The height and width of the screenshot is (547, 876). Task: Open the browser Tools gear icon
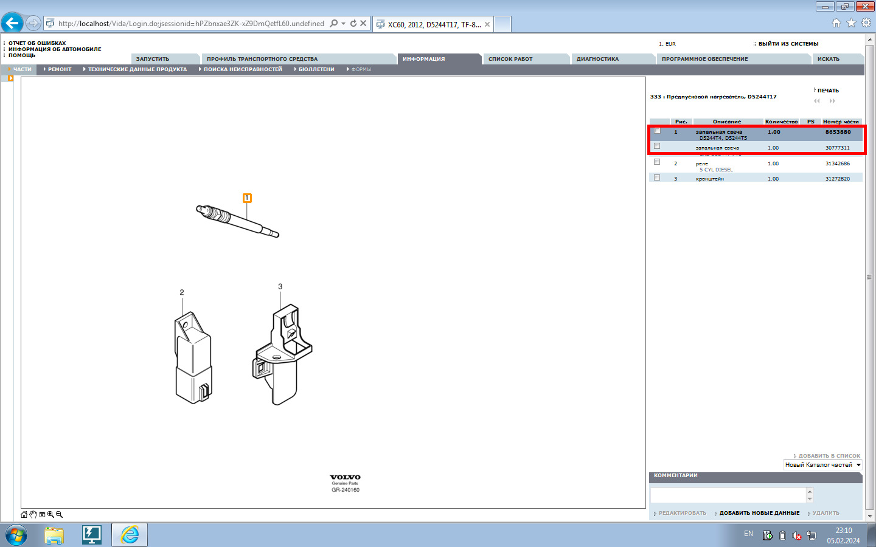(866, 23)
